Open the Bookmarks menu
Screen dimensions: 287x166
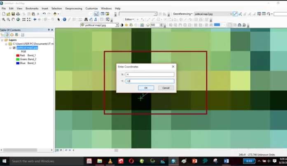click(x=32, y=8)
